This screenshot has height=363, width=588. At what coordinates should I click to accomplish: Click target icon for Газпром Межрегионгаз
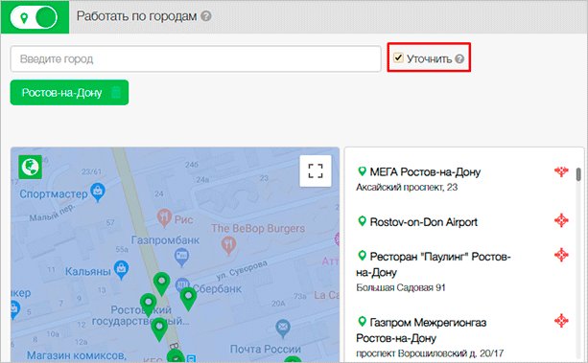[x=561, y=321]
